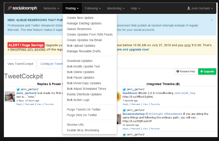The height and width of the screenshot is (141, 219).
Task: Choose Bulk Pause Updates
Action: [80, 78]
